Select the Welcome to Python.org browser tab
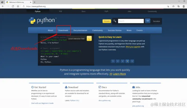 click(19, 2)
